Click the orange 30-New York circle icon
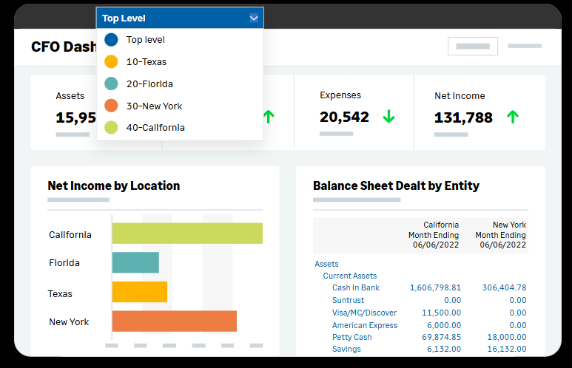Viewport: 572px width, 368px height. 111,106
